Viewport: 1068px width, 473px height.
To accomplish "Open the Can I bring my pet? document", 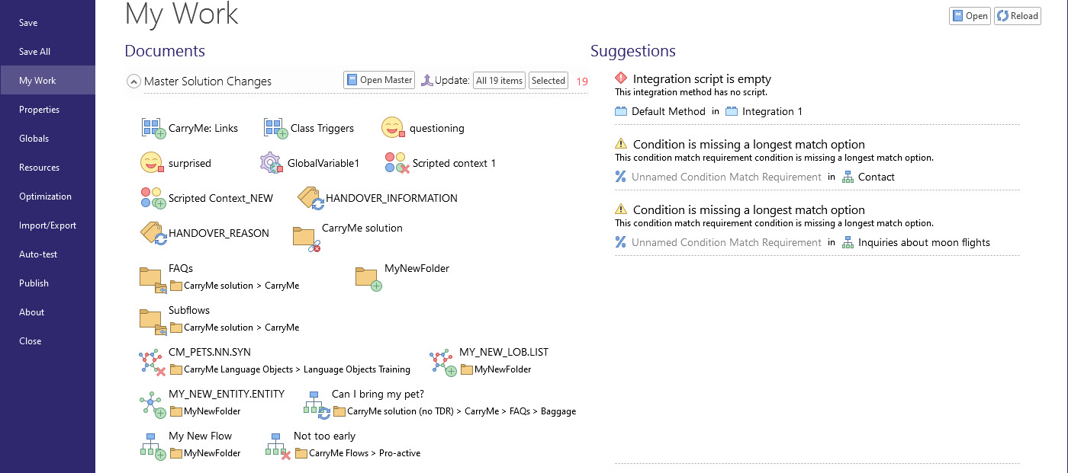I will (x=315, y=402).
